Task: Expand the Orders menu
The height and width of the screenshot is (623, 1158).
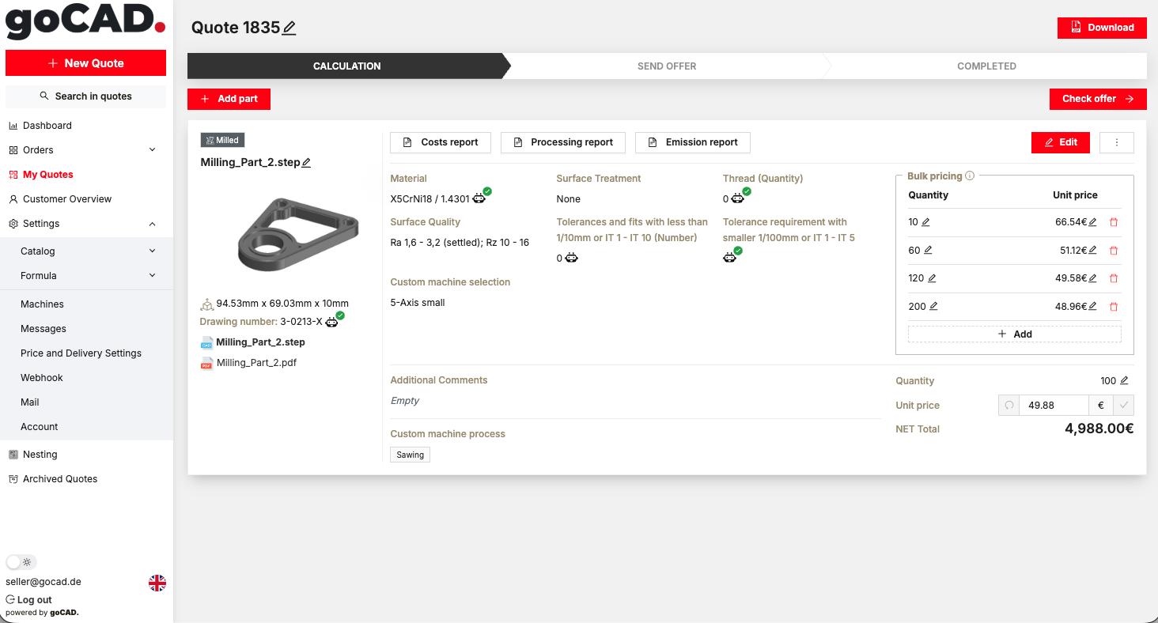Action: click(x=86, y=150)
